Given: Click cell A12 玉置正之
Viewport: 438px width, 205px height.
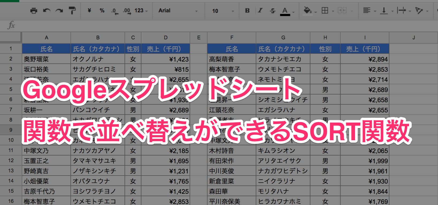Looking at the screenshot, I should point(46,161).
